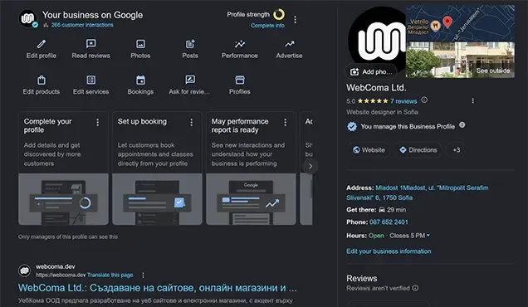Expand hours dropdown next to Closes 5 PM
Image resolution: width=528 pixels, height=307 pixels.
tap(428, 236)
